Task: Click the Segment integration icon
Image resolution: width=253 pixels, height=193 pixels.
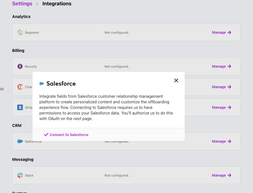Action: click(x=20, y=32)
